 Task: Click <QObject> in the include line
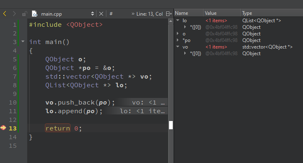tap(85, 25)
